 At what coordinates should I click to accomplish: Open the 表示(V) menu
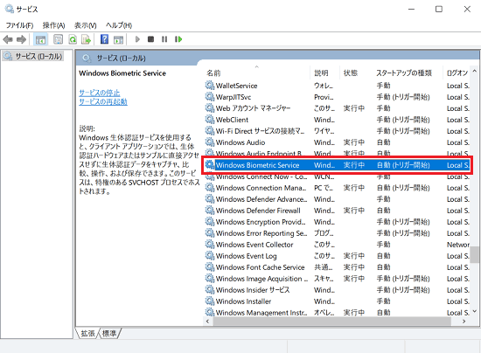(86, 25)
